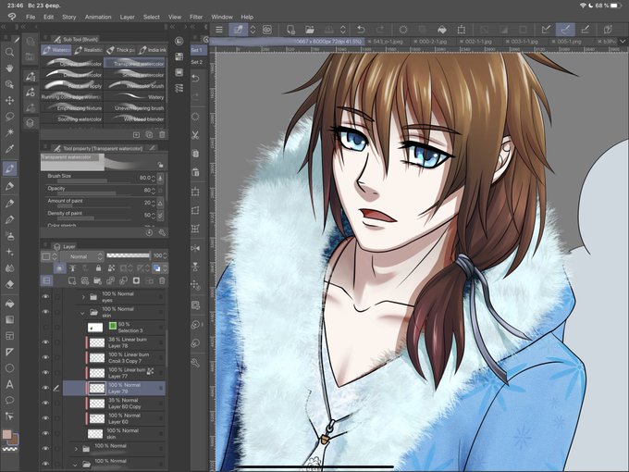Viewport: 629px width, 472px height.
Task: Switch to the Realistic watercolor brush tab
Action: (x=88, y=50)
